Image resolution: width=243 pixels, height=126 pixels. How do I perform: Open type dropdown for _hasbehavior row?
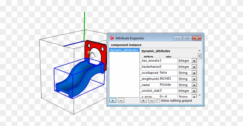(194, 67)
